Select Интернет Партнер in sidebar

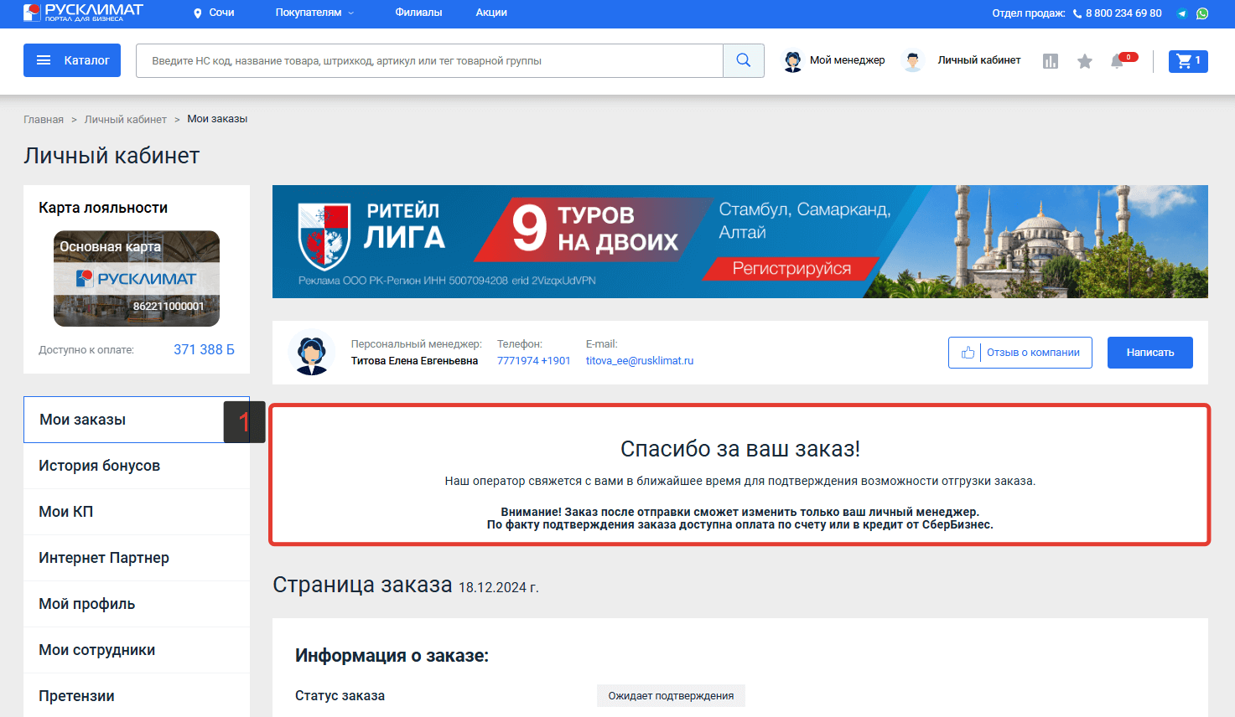point(137,558)
